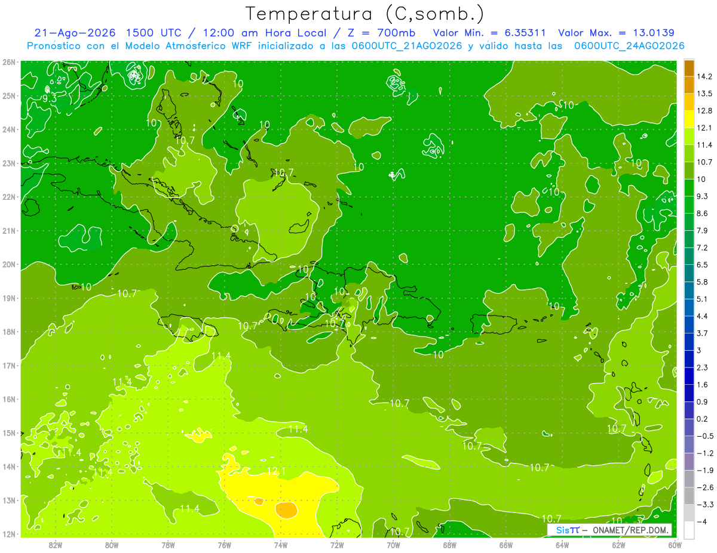The width and height of the screenshot is (717, 553).
Task: Click the 'Valor Min. = 6.35311' value
Action: [491, 33]
